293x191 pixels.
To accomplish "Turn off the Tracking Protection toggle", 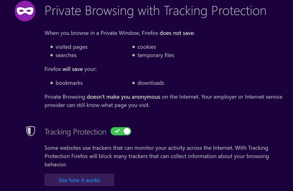I will [121, 132].
